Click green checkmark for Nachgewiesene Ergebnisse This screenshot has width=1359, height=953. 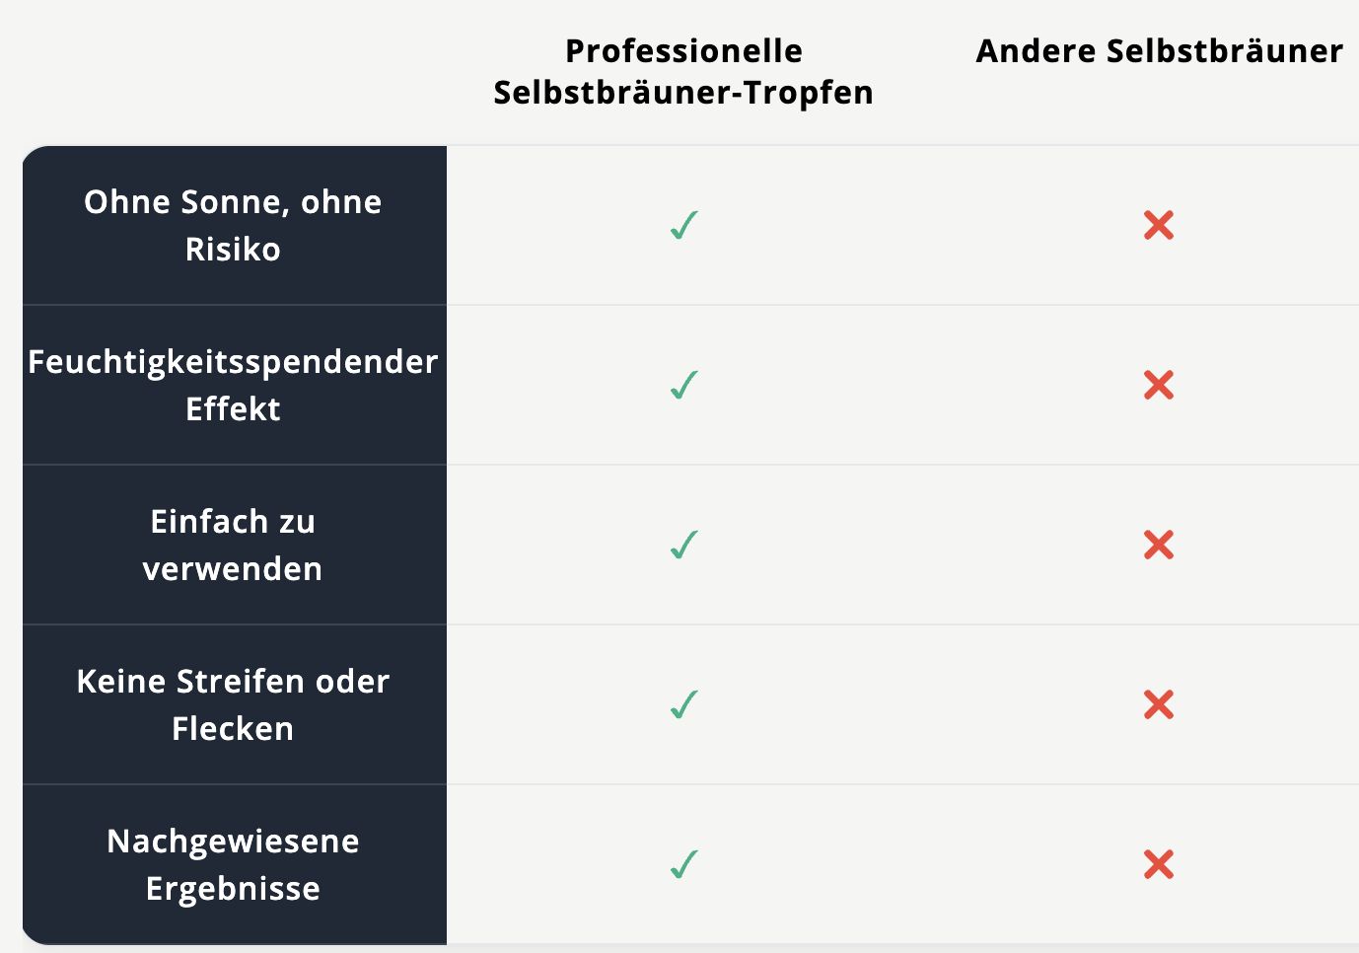pyautogui.click(x=684, y=864)
